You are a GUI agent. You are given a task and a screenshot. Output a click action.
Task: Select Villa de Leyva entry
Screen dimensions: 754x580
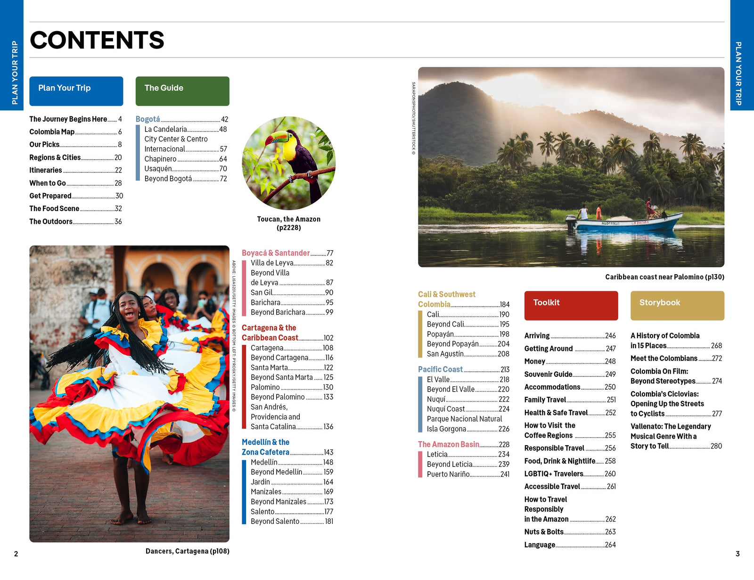point(272,262)
